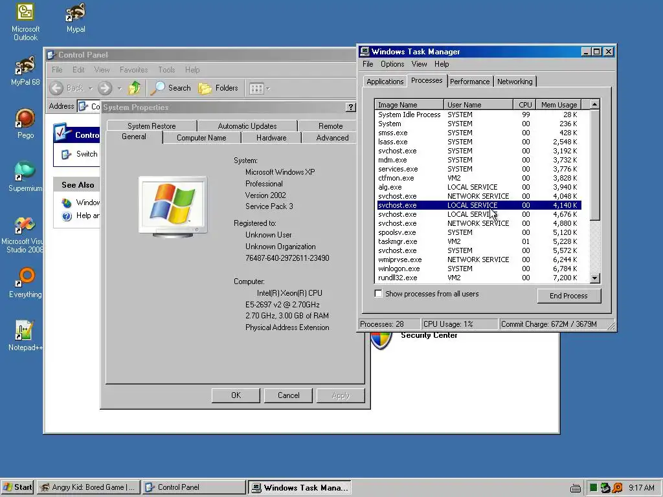The width and height of the screenshot is (663, 497).
Task: Click the process list scrollbar thumb
Action: click(x=595, y=165)
